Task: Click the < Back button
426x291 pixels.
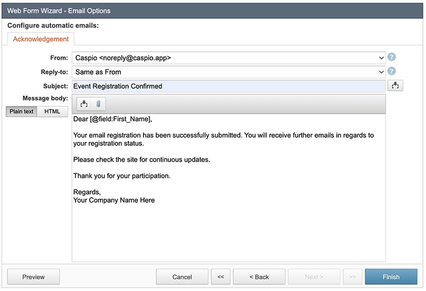Action: [x=259, y=277]
